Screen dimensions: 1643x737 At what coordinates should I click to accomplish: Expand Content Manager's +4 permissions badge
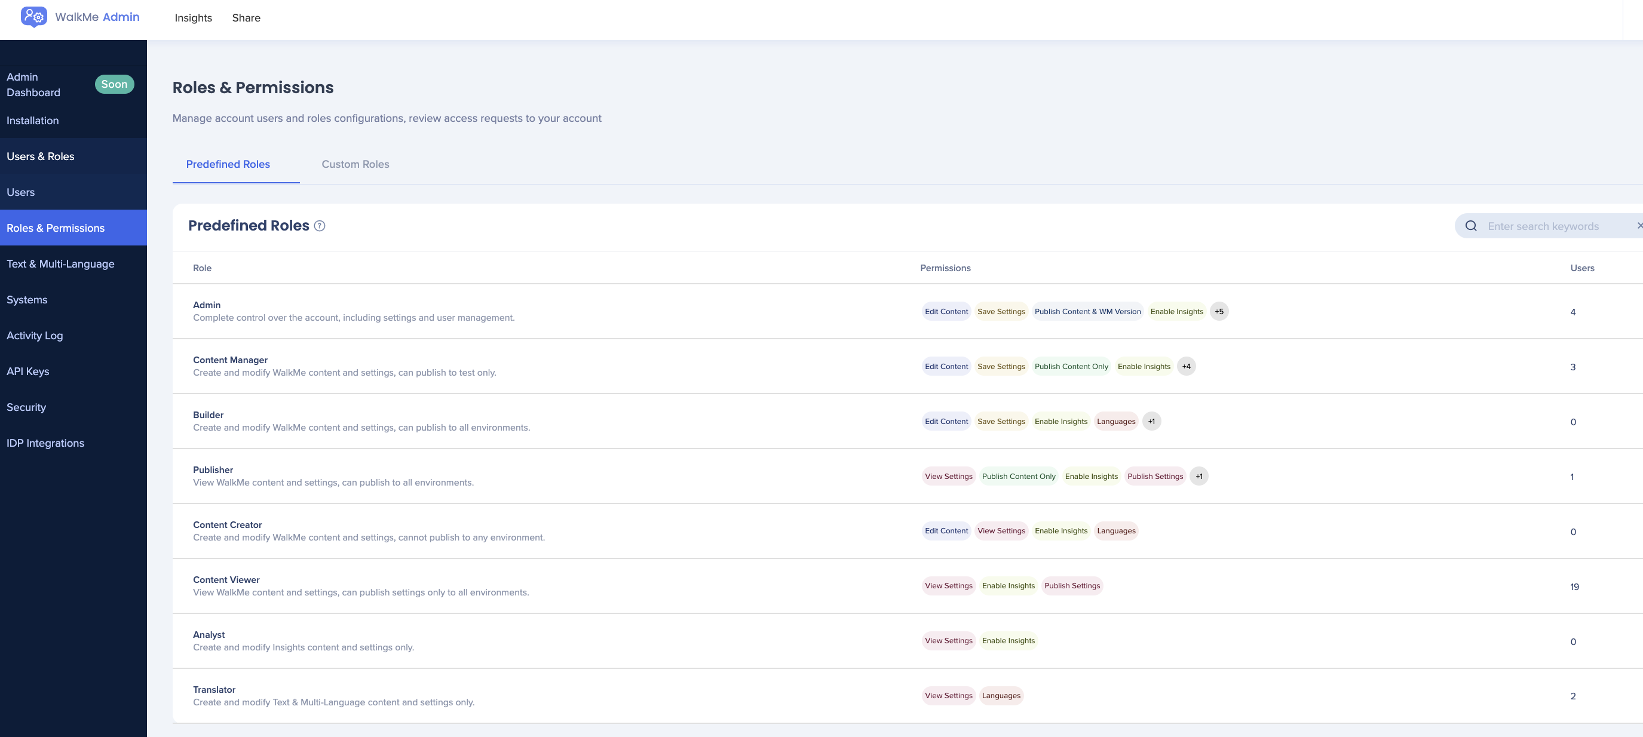1186,367
